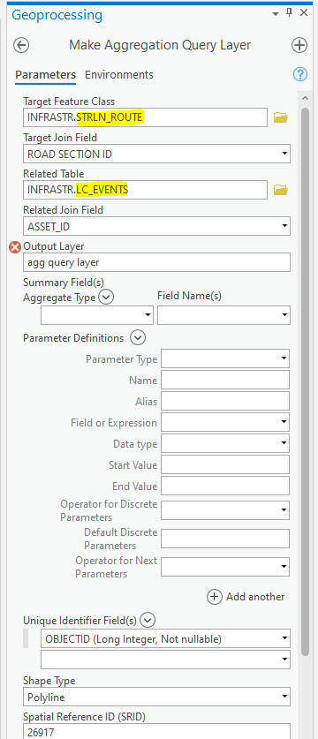The height and width of the screenshot is (739, 318).
Task: Open the Target Join Field dropdown
Action: pyautogui.click(x=156, y=154)
